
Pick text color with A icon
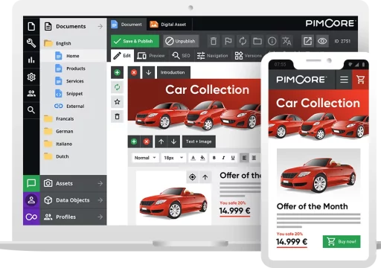(x=193, y=158)
